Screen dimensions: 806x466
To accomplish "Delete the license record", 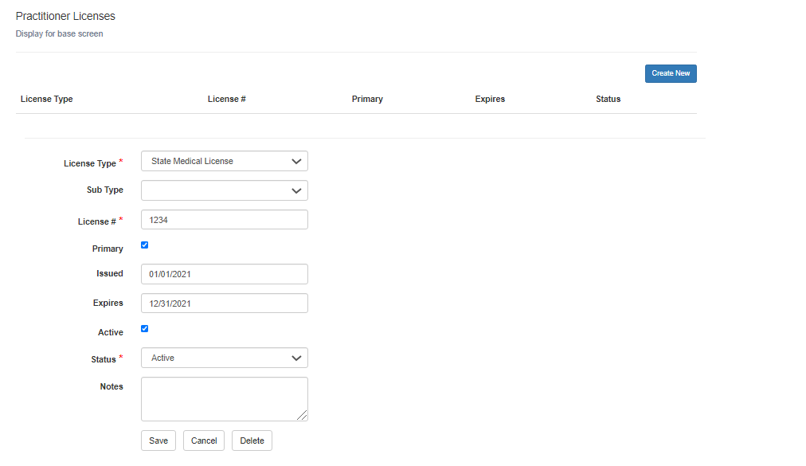I will (252, 441).
